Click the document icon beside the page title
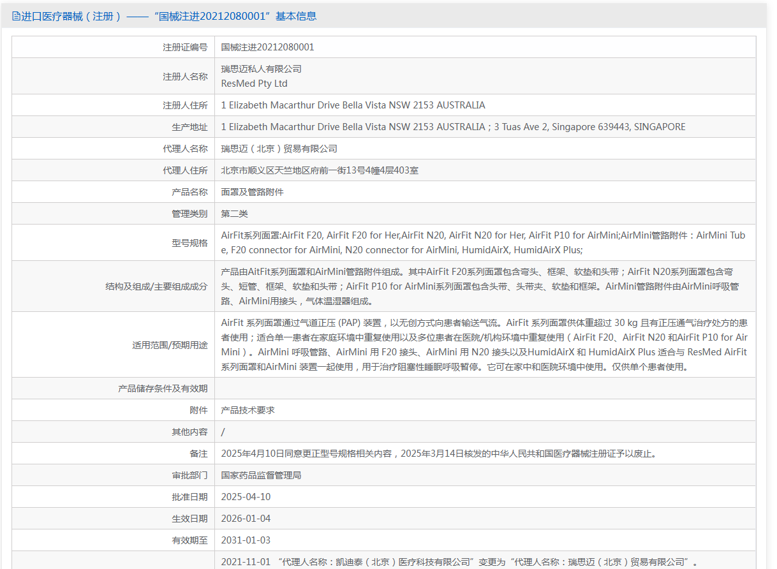This screenshot has width=777, height=569. (16, 17)
